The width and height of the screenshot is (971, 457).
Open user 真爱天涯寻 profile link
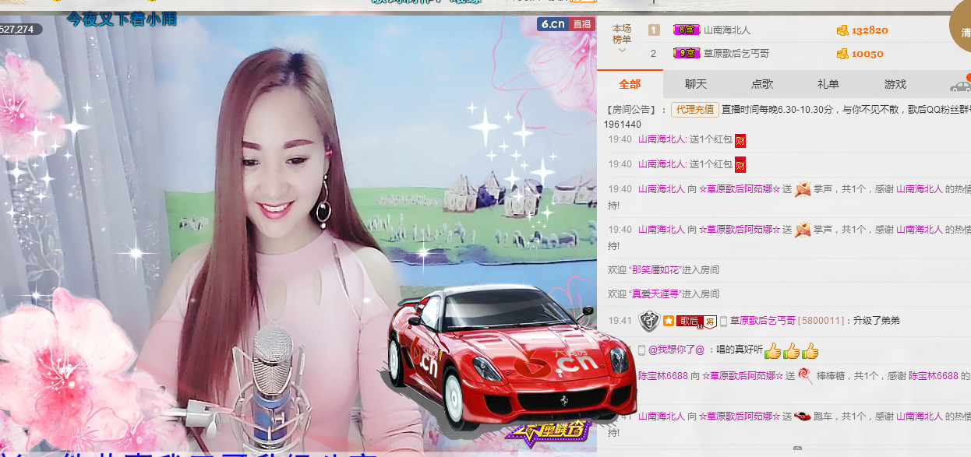655,294
